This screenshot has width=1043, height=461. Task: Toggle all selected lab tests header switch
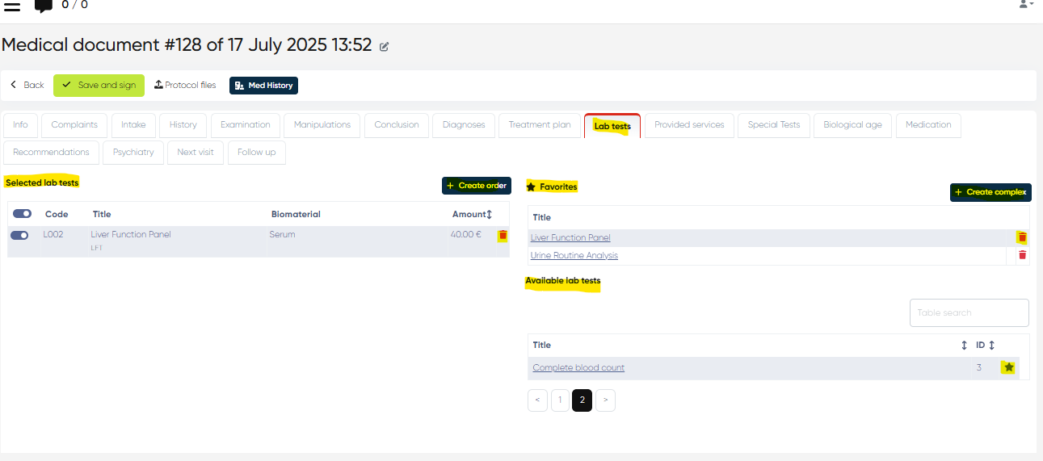22,214
